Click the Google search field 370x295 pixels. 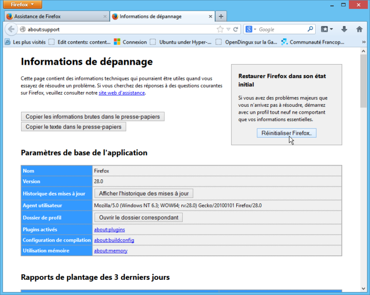(x=282, y=29)
